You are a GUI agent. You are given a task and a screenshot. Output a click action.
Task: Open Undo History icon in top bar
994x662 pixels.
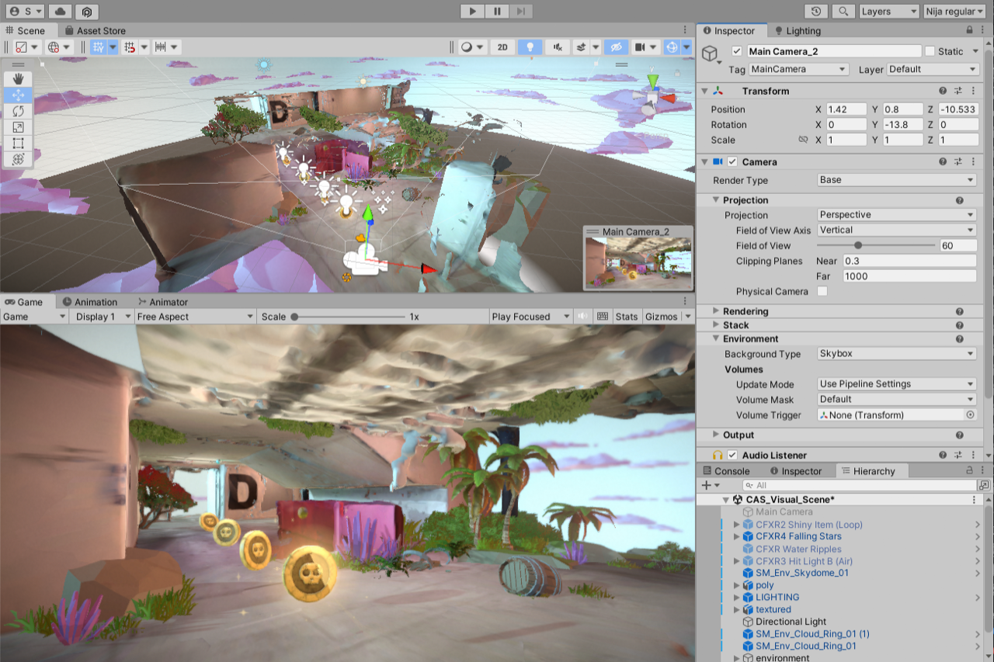click(816, 12)
